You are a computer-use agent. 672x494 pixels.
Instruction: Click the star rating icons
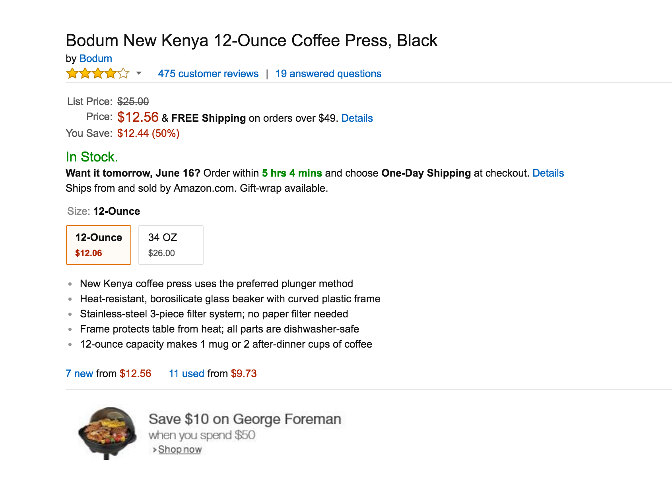pyautogui.click(x=97, y=74)
